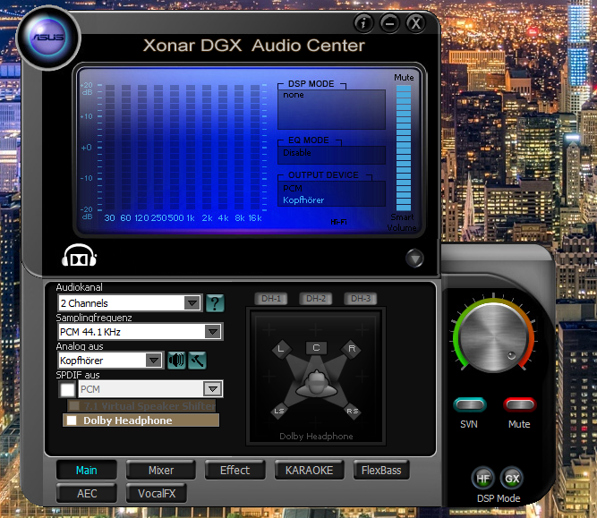
Task: Open the Mixer tab
Action: [x=161, y=470]
